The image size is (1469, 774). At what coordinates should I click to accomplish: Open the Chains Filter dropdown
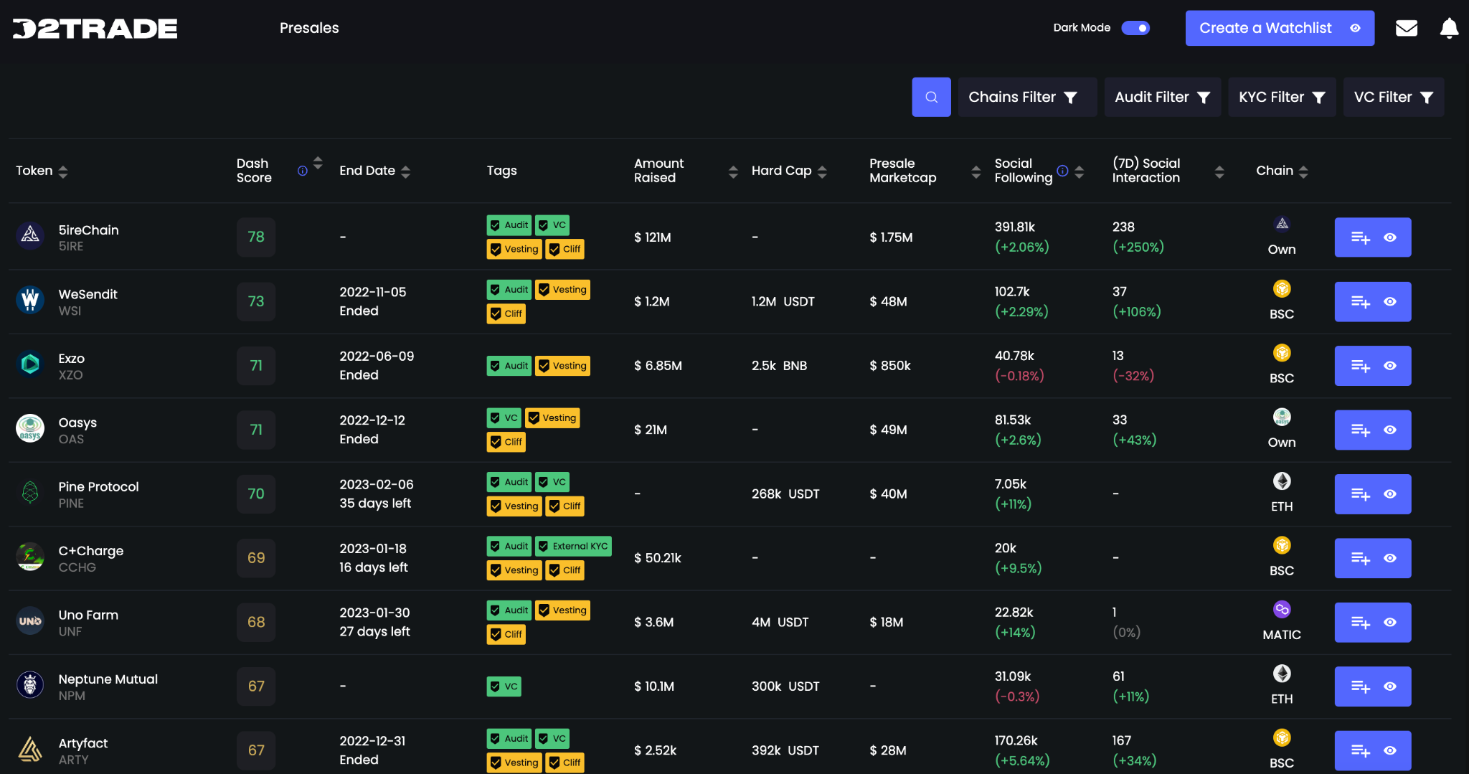(x=1026, y=97)
